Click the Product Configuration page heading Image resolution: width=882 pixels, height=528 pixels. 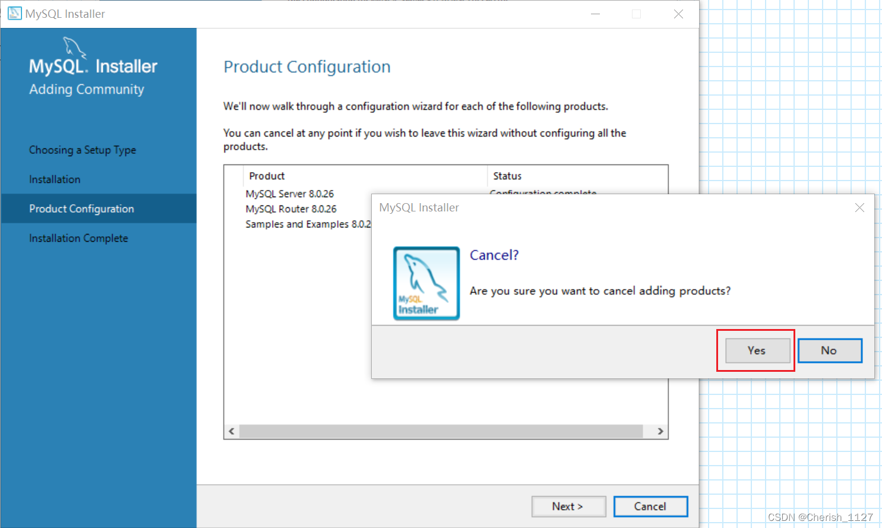tap(307, 67)
